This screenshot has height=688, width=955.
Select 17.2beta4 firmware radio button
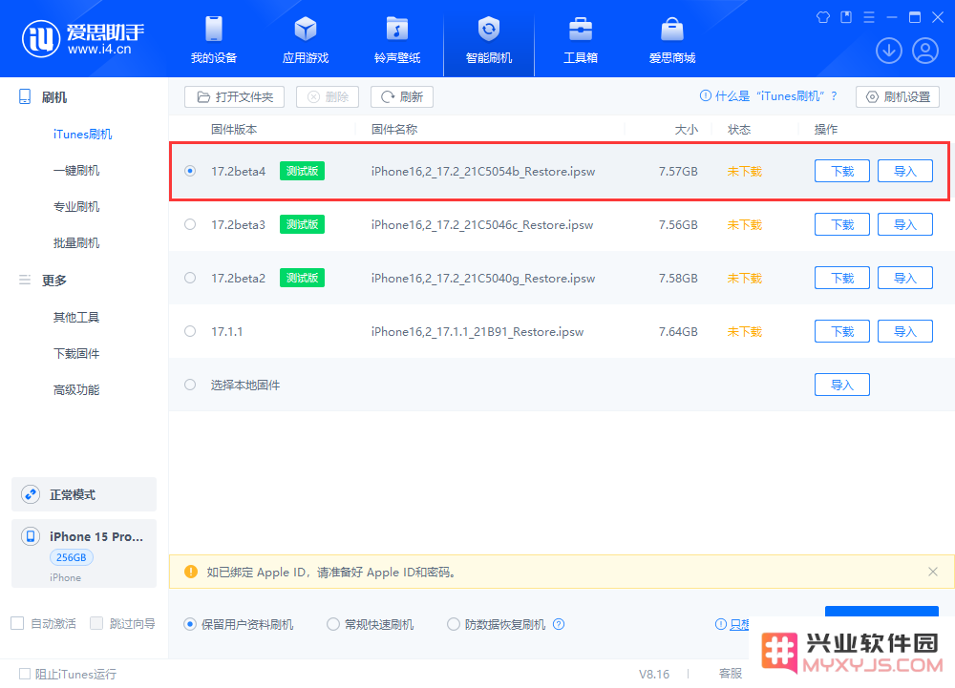coord(190,171)
